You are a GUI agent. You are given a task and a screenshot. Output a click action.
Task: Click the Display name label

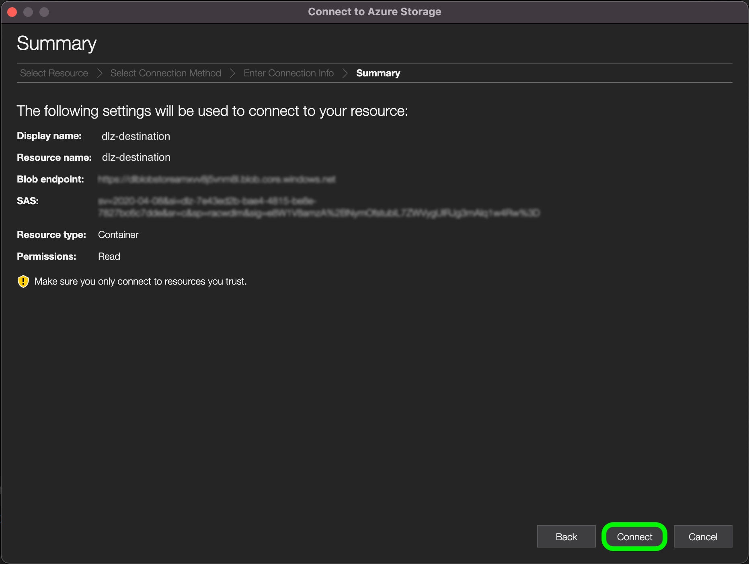49,136
